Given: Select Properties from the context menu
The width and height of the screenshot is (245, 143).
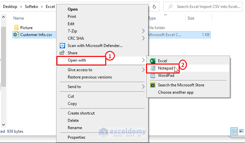Looking at the screenshot, I should (x=76, y=137).
